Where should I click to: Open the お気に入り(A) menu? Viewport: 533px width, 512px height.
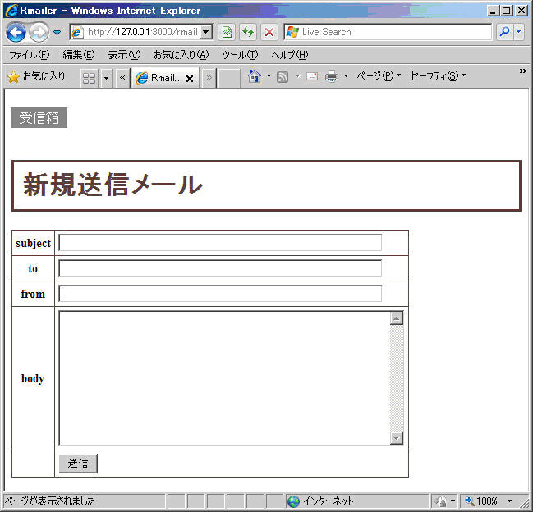click(181, 55)
